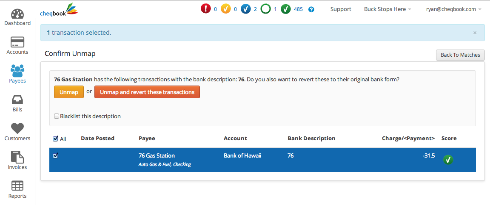Open the Bills inbox icon
Screen dimensions: 490x205
click(17, 100)
